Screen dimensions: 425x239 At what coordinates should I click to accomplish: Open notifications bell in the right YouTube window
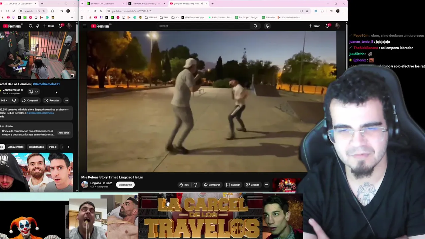(327, 26)
